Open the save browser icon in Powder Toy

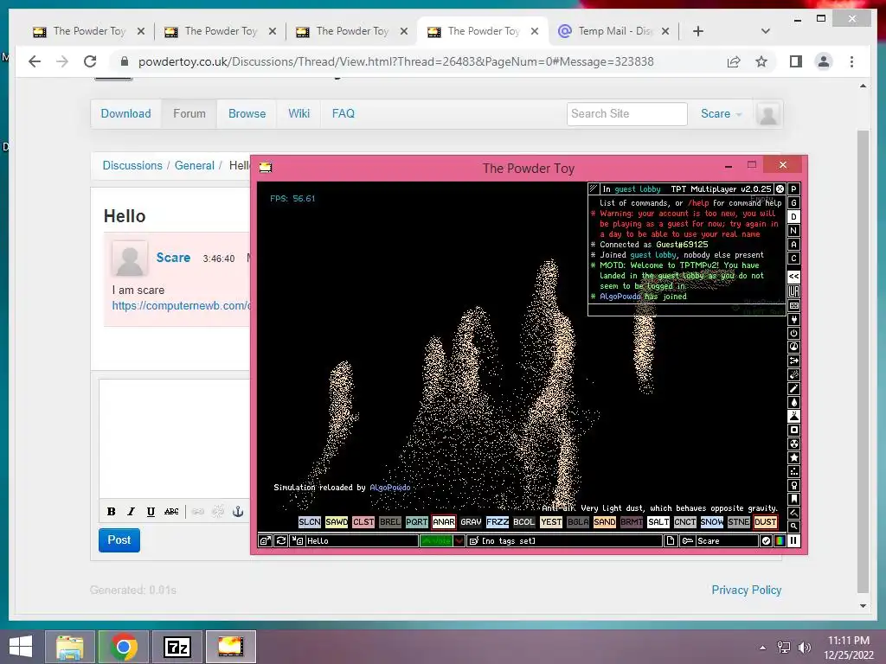[265, 540]
